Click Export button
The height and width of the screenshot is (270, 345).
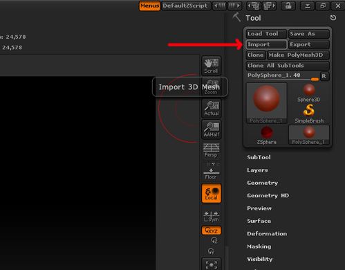coord(309,44)
